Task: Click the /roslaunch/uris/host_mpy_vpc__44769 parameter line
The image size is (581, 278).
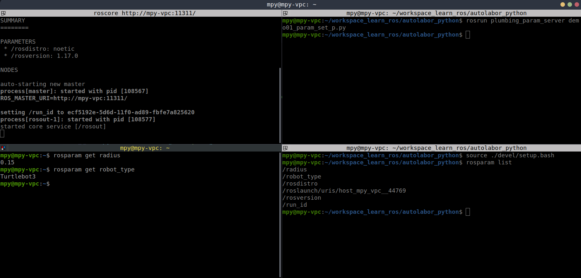Action: 344,191
